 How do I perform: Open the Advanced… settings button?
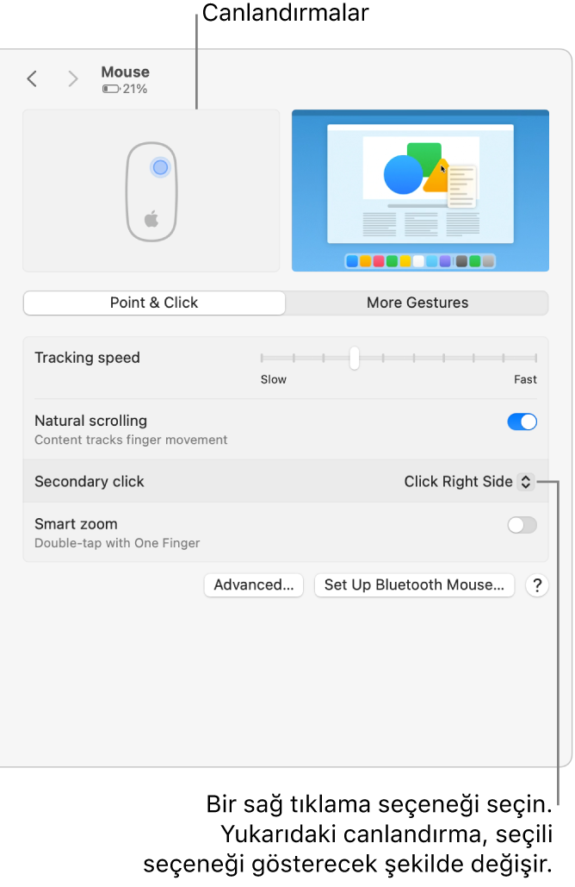click(254, 585)
